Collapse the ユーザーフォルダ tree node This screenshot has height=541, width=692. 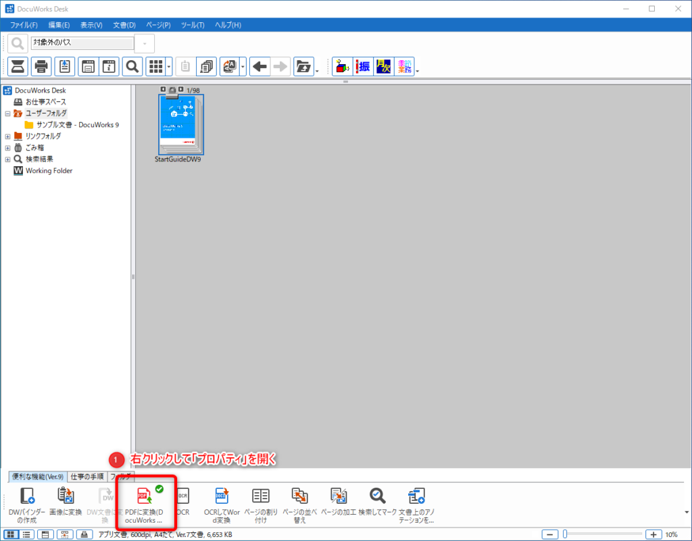point(7,113)
